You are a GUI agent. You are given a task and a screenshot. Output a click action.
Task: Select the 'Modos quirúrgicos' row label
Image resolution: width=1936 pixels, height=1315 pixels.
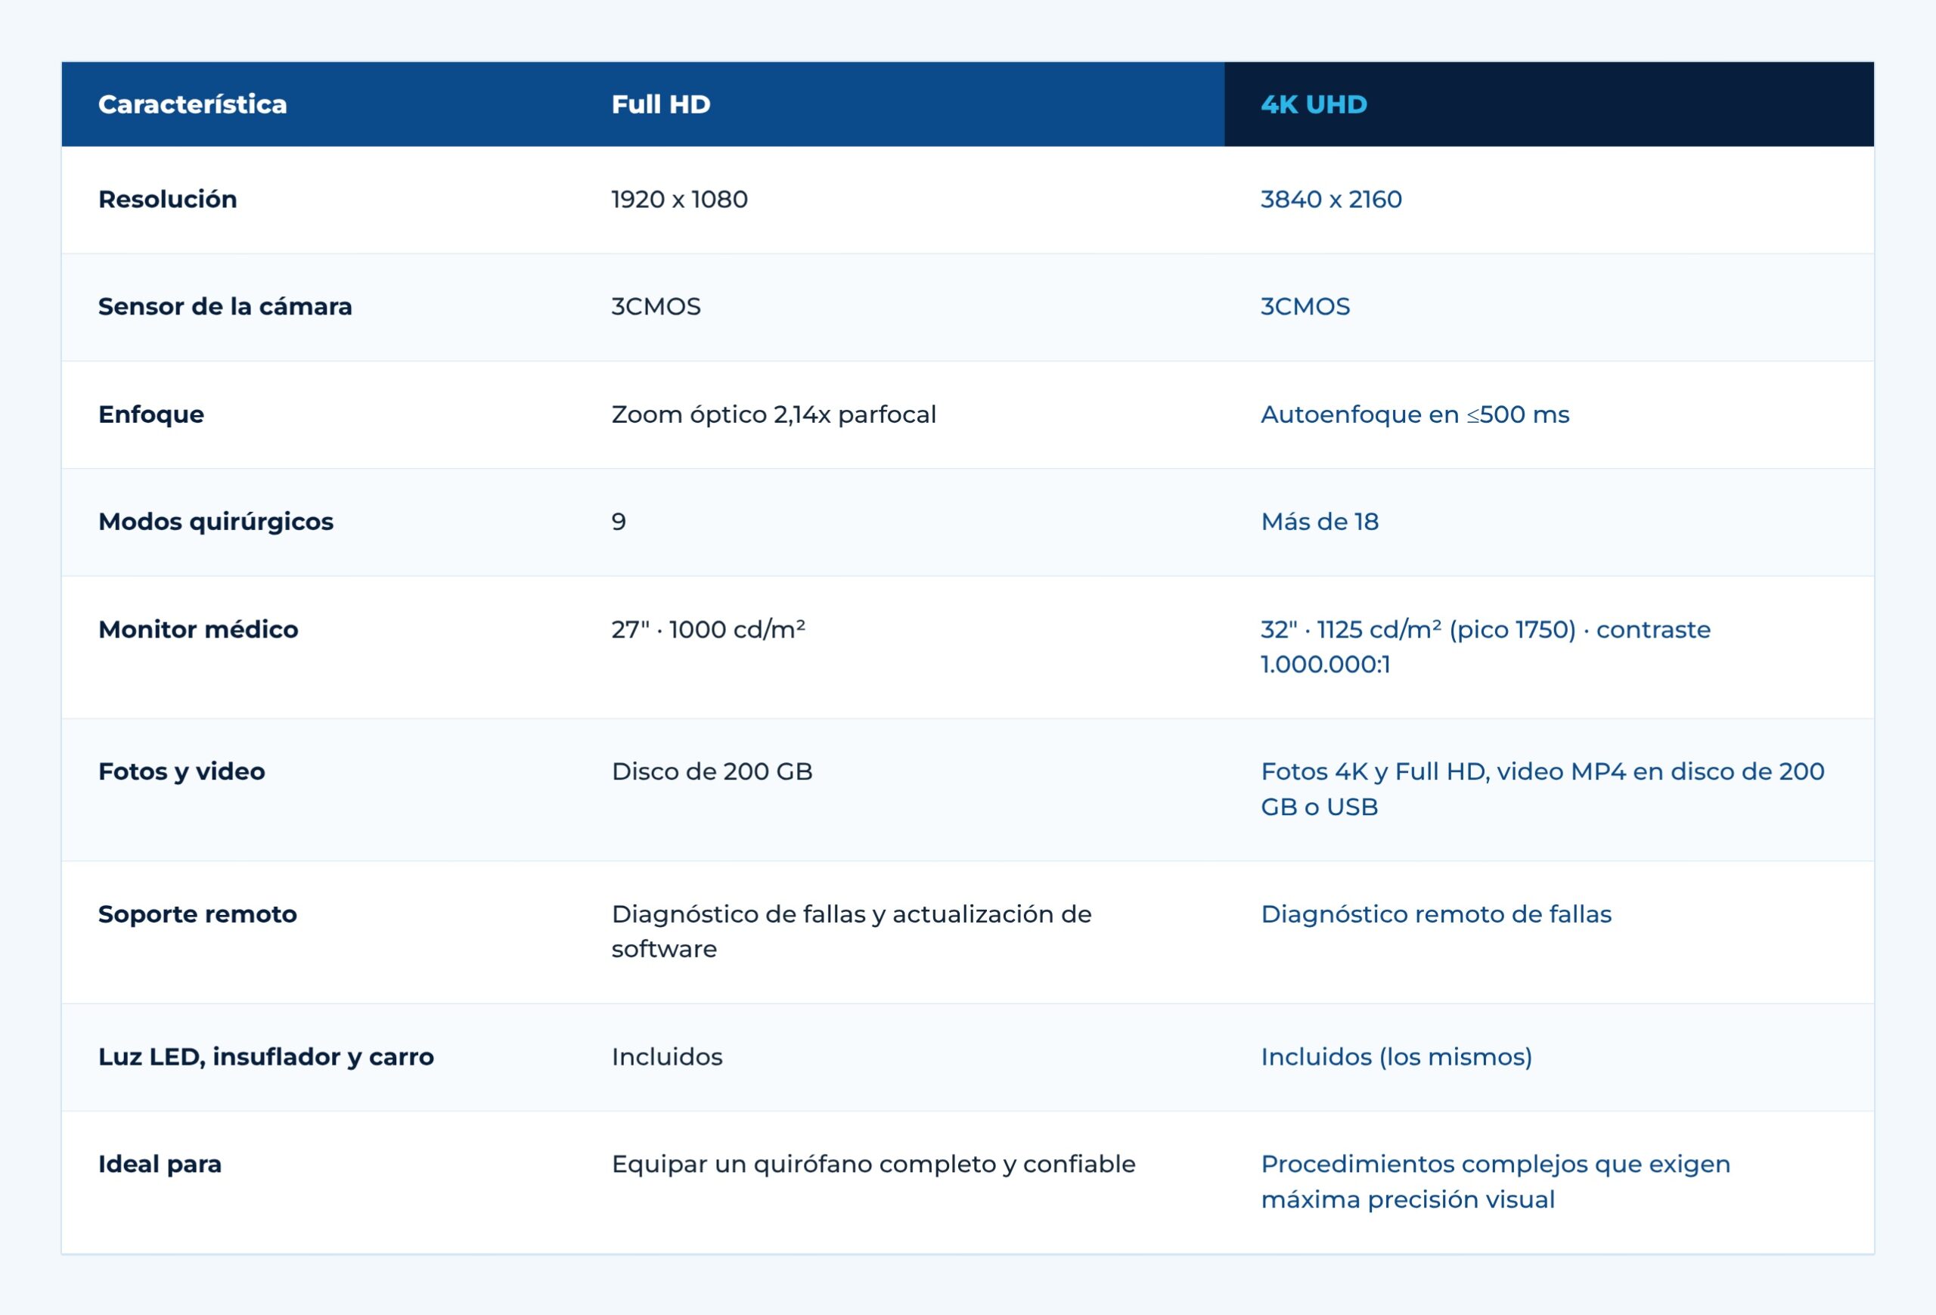[x=216, y=521]
